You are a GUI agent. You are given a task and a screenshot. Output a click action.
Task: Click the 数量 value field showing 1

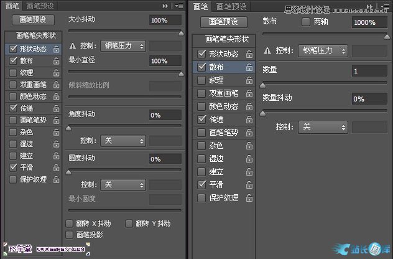(x=369, y=71)
